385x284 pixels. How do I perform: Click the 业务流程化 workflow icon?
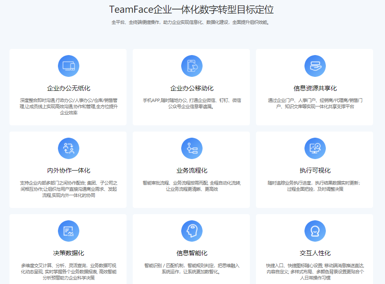click(192, 148)
